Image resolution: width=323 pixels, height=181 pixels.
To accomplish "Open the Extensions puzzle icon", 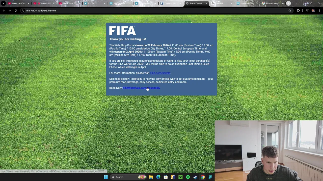I will 298,11.
